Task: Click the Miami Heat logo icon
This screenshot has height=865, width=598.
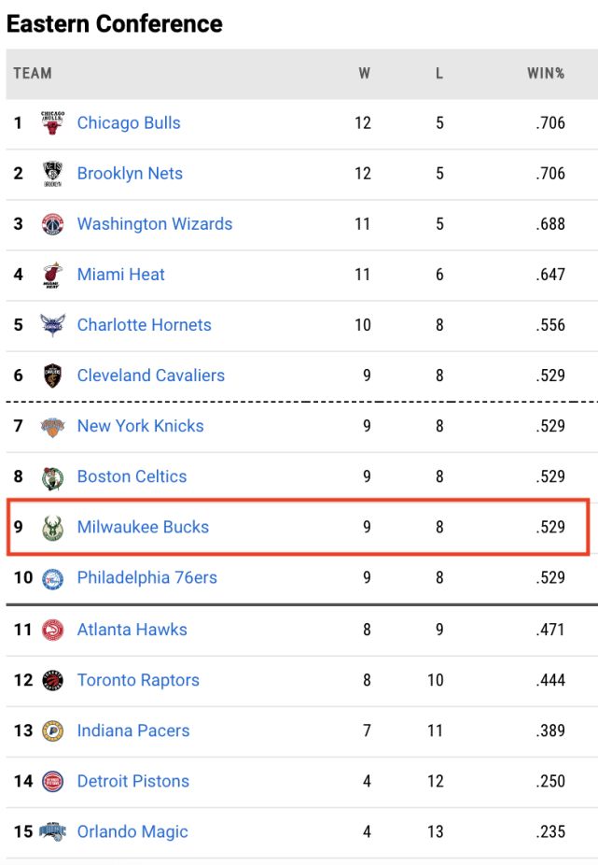Action: point(53,275)
